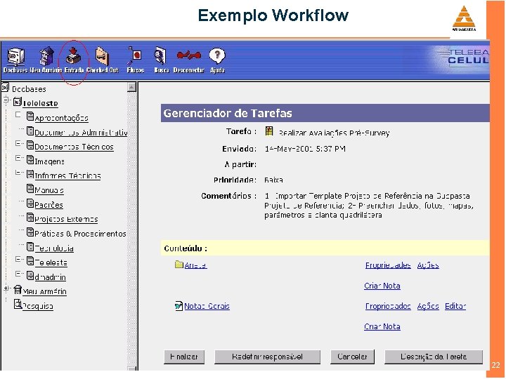
Task: Click the Finalizar button
Action: click(x=184, y=357)
